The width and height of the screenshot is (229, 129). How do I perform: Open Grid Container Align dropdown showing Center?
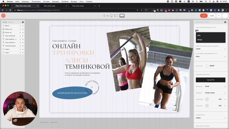211,49
